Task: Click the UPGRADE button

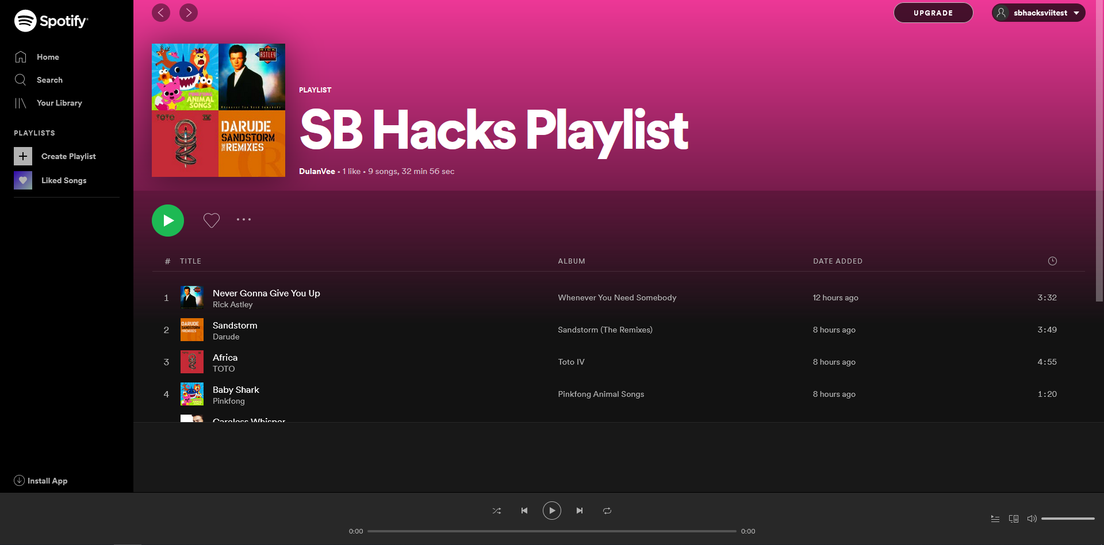Action: [933, 13]
